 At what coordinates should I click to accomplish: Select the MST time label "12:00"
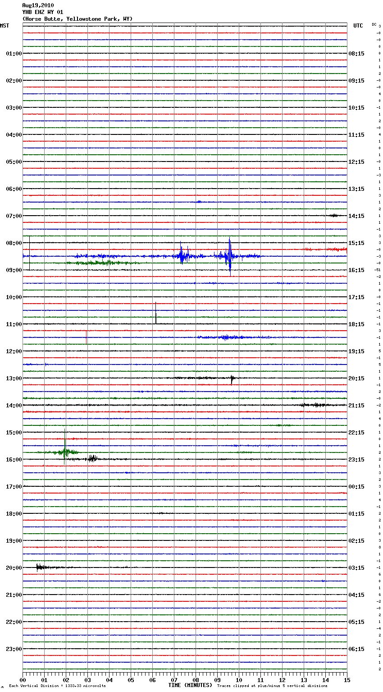click(x=14, y=351)
